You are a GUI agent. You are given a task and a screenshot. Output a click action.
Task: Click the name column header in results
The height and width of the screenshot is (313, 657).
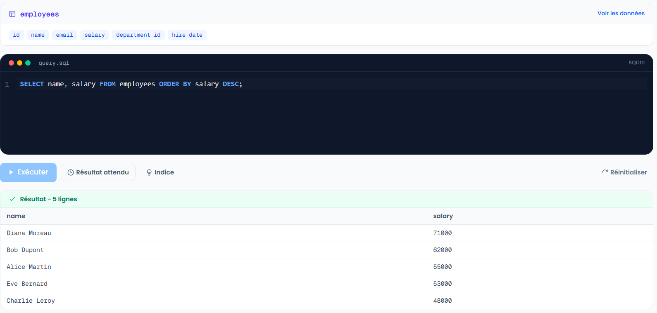coord(16,216)
